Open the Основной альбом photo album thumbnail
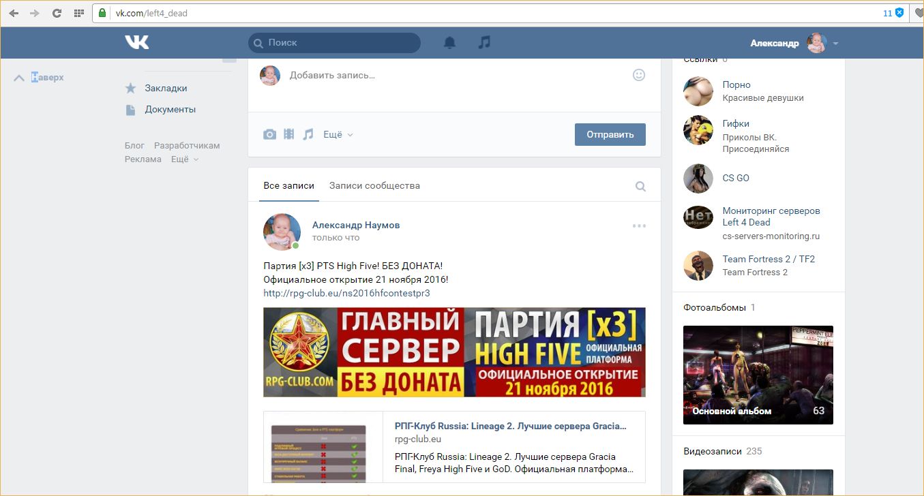This screenshot has width=924, height=496. tap(758, 375)
